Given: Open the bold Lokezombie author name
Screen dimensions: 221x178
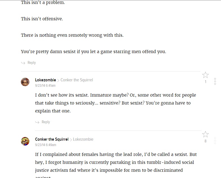Looking at the screenshot, I should tap(45, 80).
